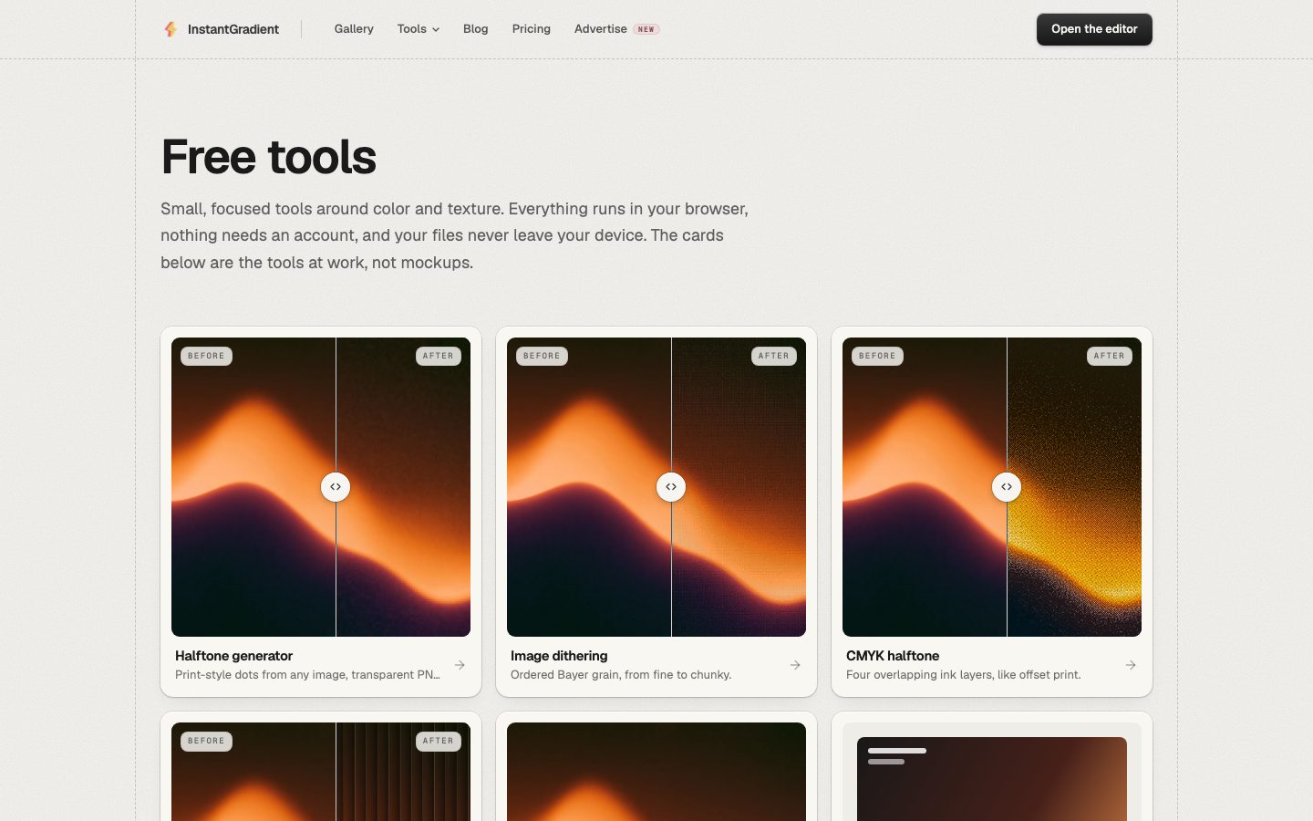
Task: Click the Open the editor button
Action: point(1094,29)
